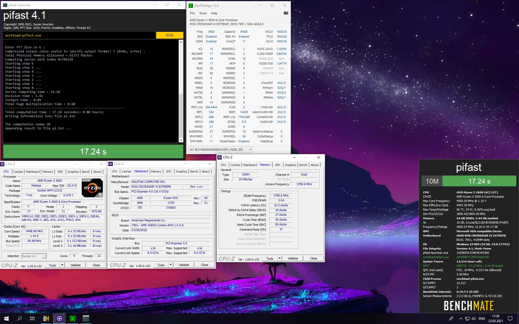Viewport: 519px width, 324px height.
Task: Click CPU-Z Mainboard window title icon
Action: point(111,164)
